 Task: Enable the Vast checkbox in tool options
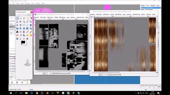tap(11, 71)
